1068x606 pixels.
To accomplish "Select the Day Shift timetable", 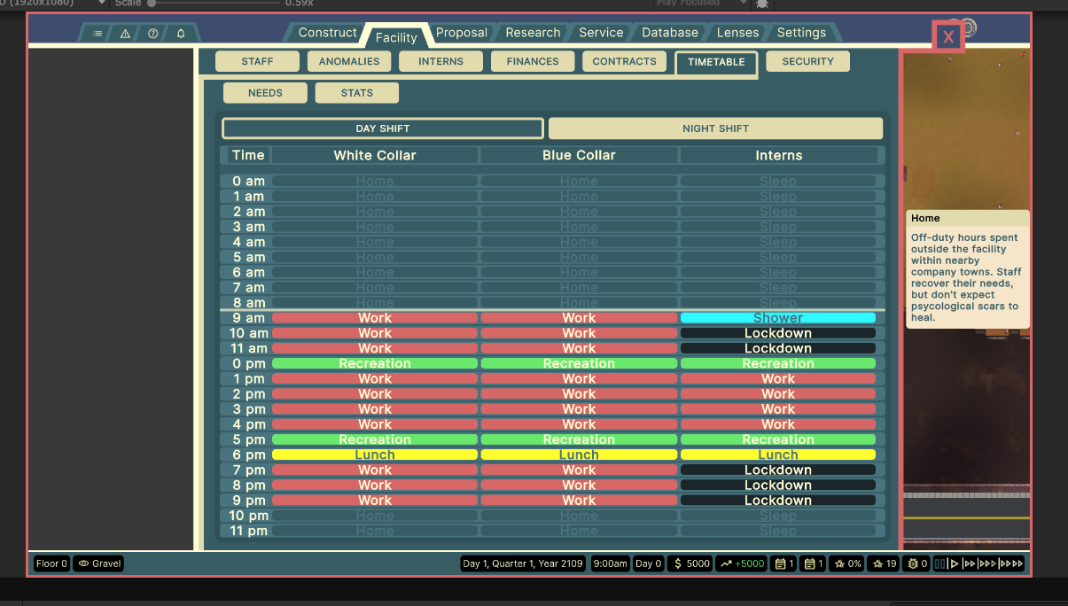I will point(382,128).
